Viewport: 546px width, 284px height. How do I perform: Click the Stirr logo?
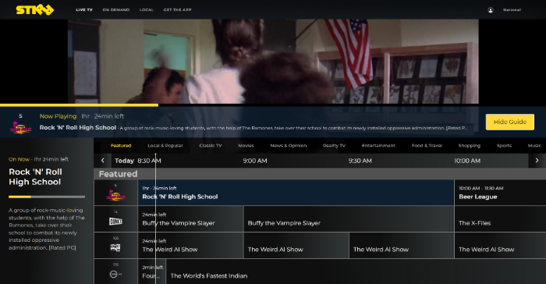pos(35,10)
